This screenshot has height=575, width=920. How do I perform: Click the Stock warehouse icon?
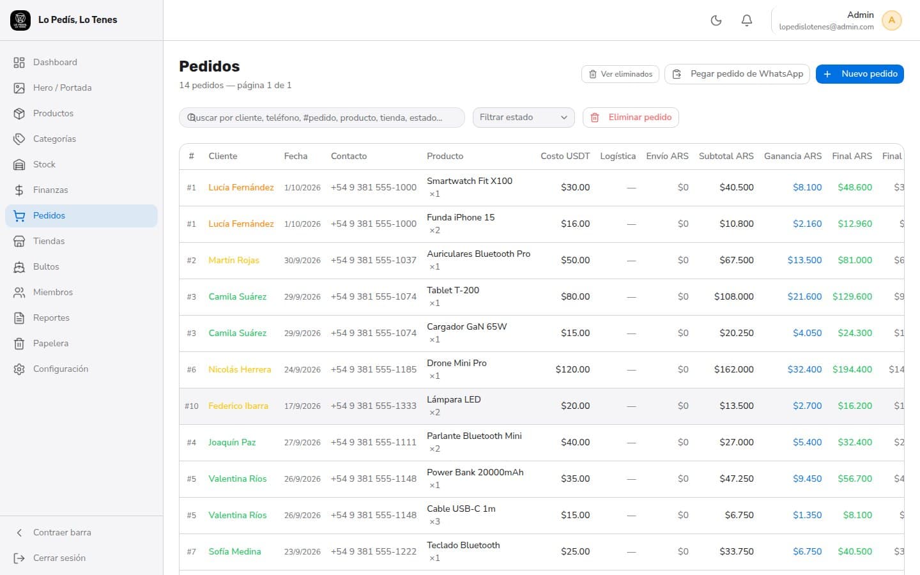click(19, 164)
